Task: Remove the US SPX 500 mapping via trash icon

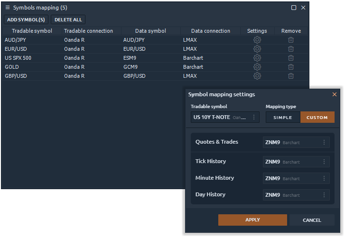Action: [x=291, y=58]
